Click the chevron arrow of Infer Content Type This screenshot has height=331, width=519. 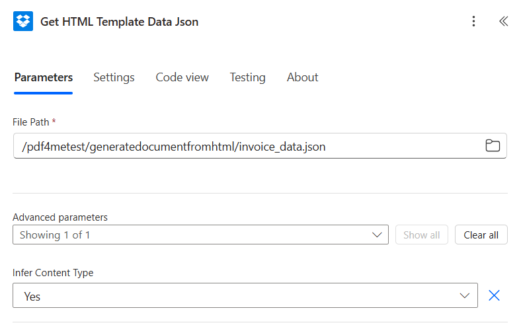pyautogui.click(x=465, y=297)
